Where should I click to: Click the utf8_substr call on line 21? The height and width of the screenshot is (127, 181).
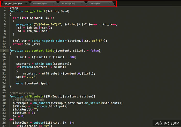(51, 74)
